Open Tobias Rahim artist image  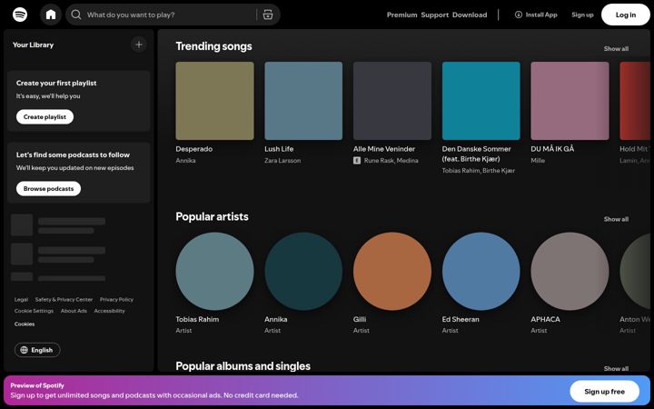pos(214,271)
